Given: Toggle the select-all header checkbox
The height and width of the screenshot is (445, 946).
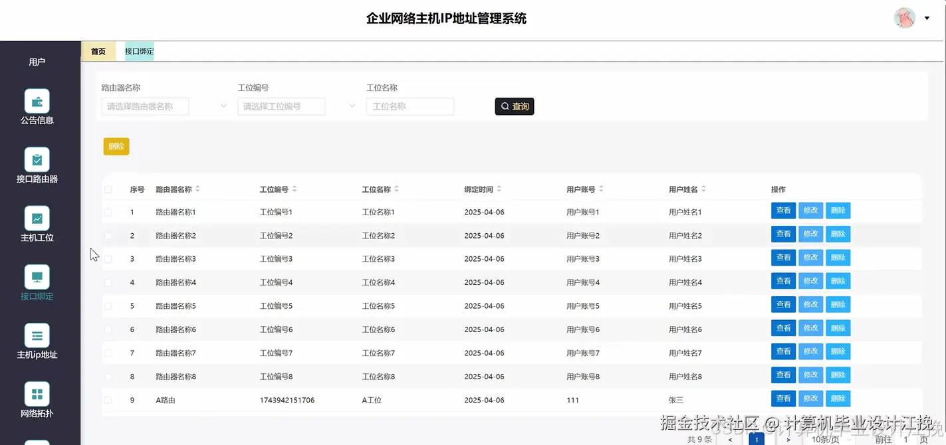Looking at the screenshot, I should (x=108, y=189).
